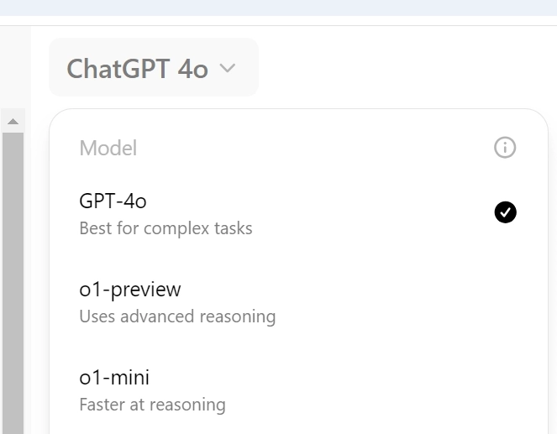Click the "o1-mini" title text
Screen dimensions: 557x434
[114, 378]
